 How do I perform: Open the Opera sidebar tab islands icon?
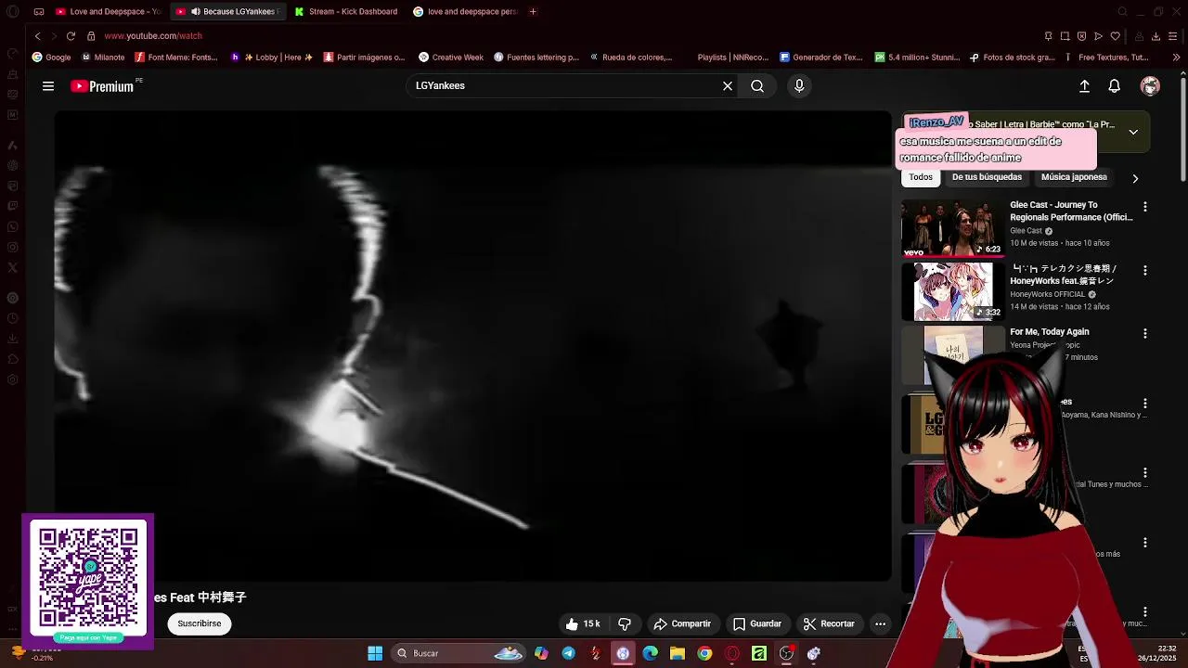[38, 11]
